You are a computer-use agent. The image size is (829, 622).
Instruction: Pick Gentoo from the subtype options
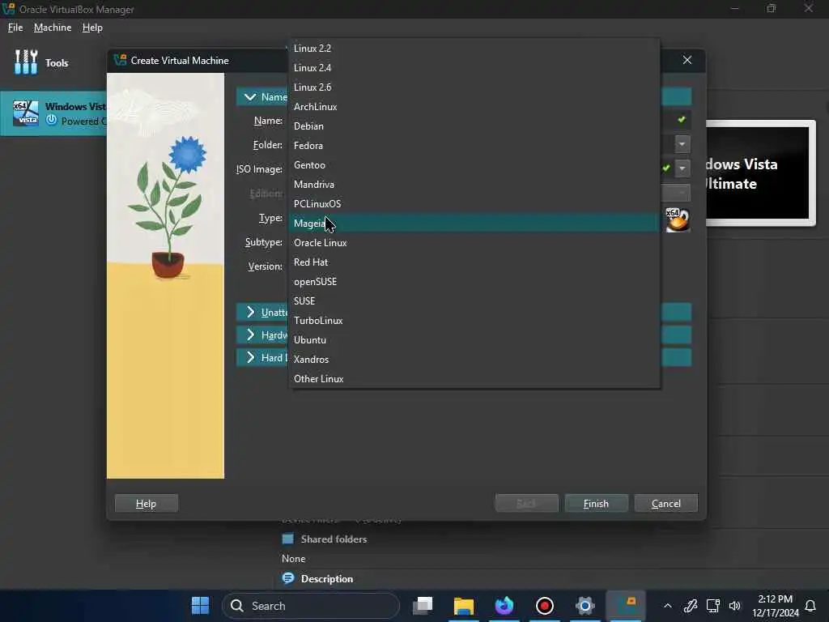pyautogui.click(x=474, y=165)
